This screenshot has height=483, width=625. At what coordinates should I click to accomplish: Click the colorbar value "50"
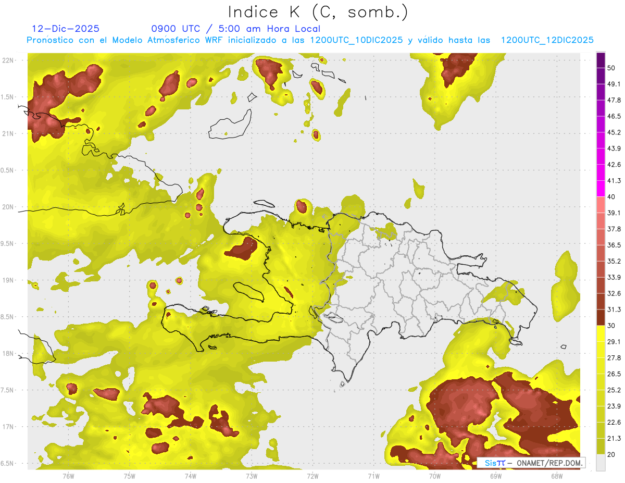tap(612, 68)
